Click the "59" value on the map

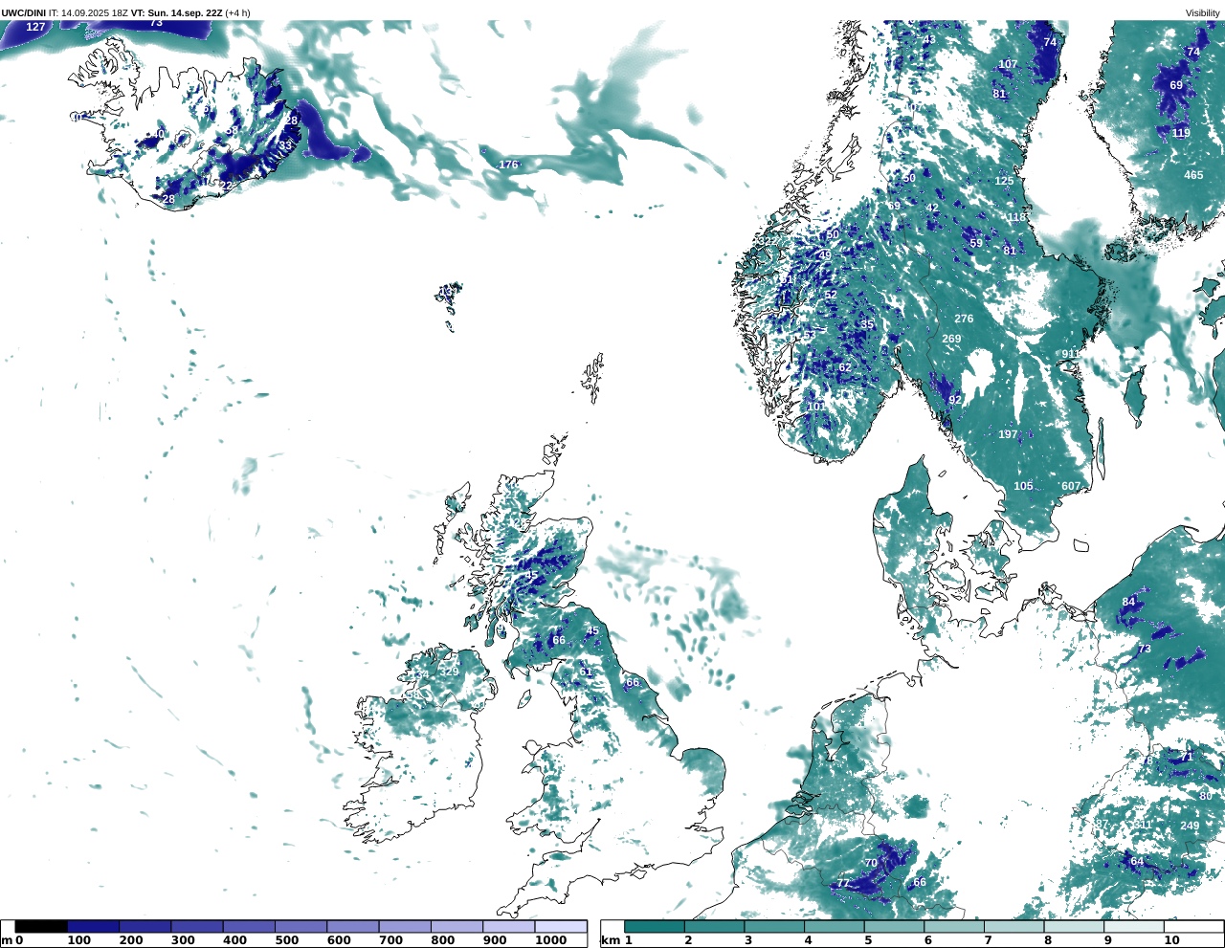976,243
